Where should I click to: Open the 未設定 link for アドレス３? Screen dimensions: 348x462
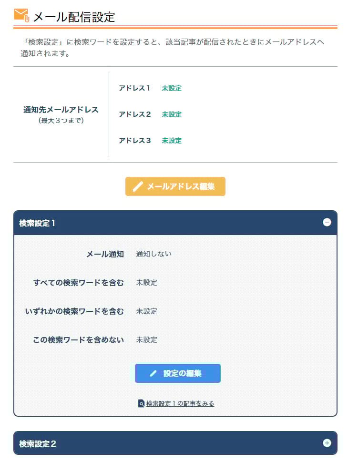[172, 141]
